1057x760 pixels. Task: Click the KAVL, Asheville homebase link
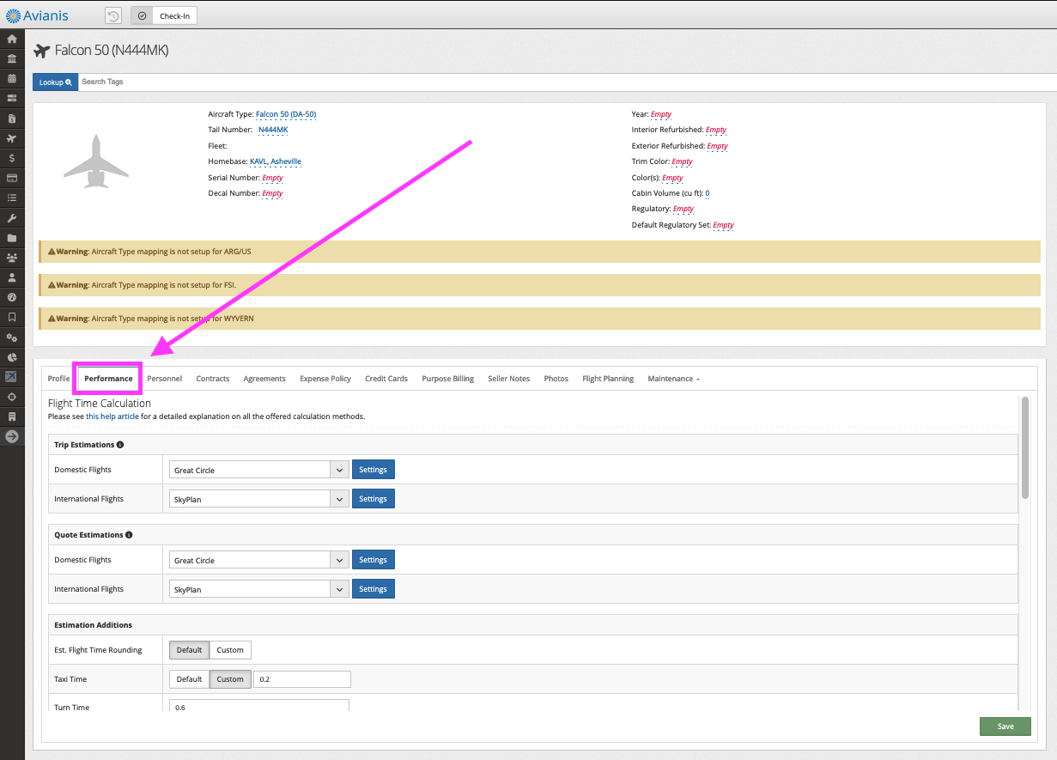tap(276, 161)
